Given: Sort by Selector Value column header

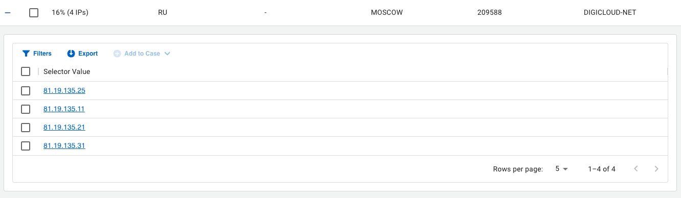Looking at the screenshot, I should tap(67, 72).
